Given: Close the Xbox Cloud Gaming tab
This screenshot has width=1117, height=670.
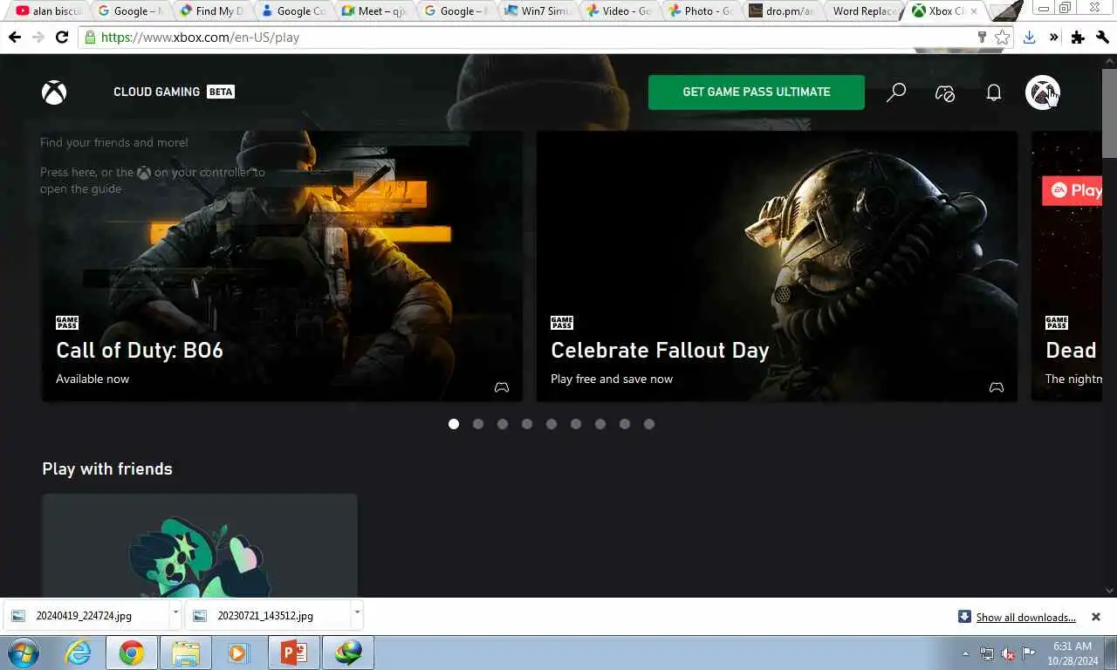Looking at the screenshot, I should (975, 11).
